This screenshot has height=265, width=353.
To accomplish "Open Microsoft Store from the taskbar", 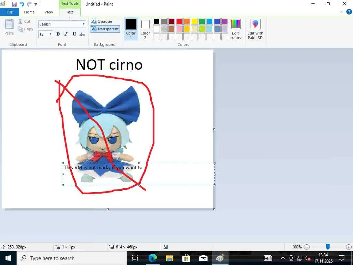I will coord(186,258).
